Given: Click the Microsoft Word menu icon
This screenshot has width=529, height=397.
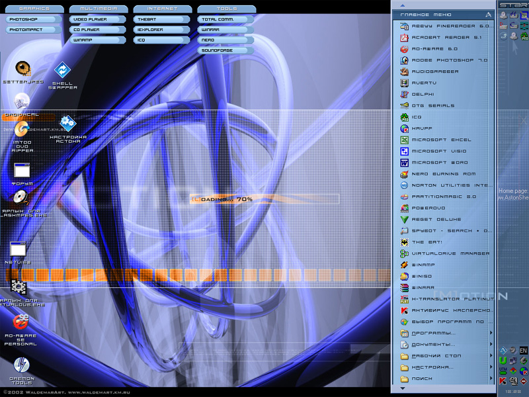Looking at the screenshot, I should tap(404, 163).
